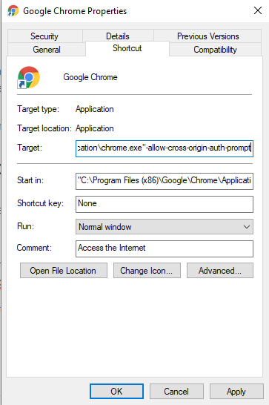This screenshot has width=269, height=405.
Task: Click the Target location value 'Application'
Action: pyautogui.click(x=95, y=128)
